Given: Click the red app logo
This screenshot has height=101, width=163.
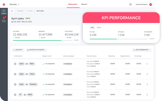Looking at the screenshot, I should pos(4,4).
